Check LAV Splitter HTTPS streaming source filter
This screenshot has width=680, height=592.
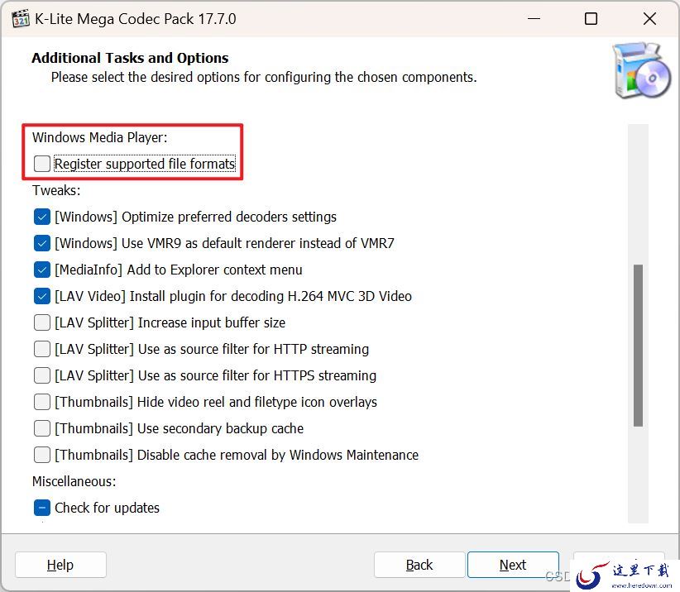point(42,375)
